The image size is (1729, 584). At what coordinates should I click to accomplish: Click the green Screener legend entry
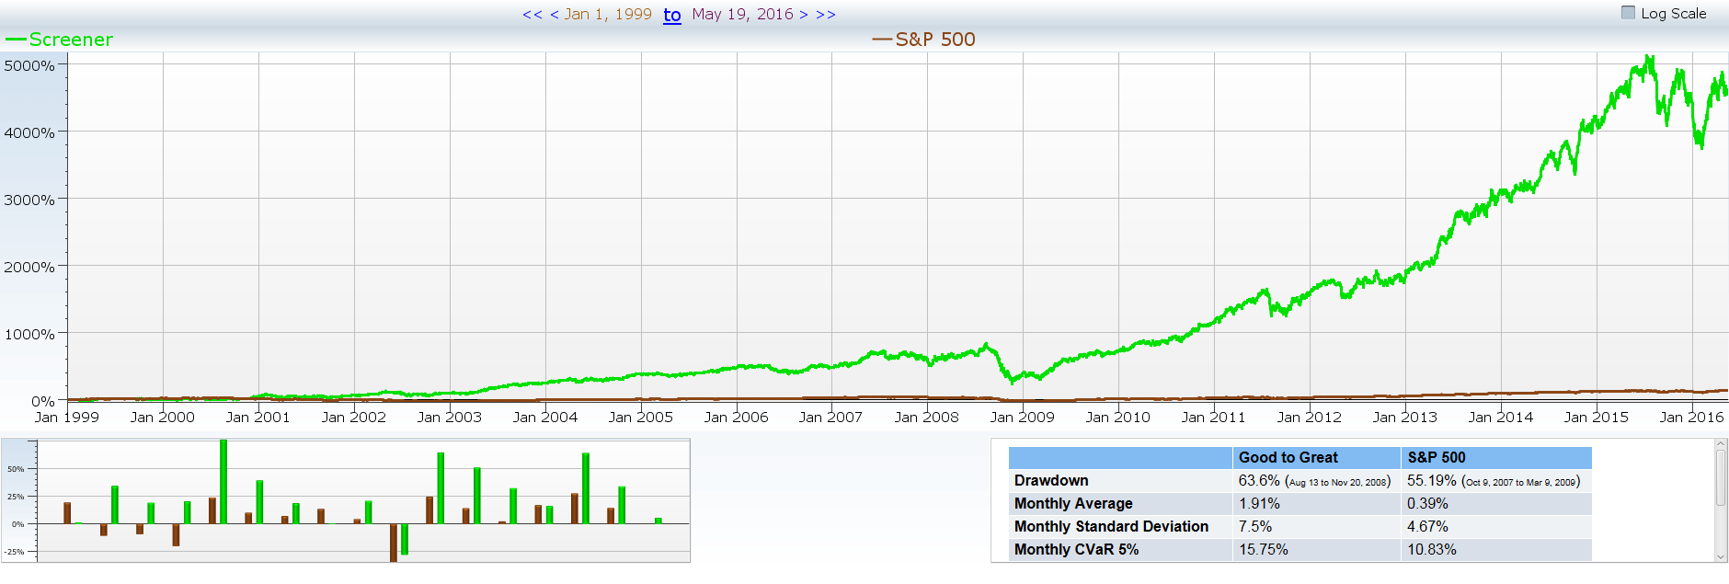pyautogui.click(x=60, y=40)
